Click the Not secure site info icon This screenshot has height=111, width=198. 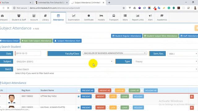[x=14, y=8]
